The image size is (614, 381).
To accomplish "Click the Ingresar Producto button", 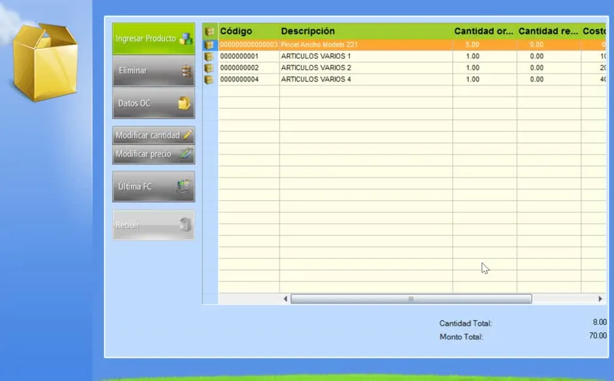I will 153,38.
